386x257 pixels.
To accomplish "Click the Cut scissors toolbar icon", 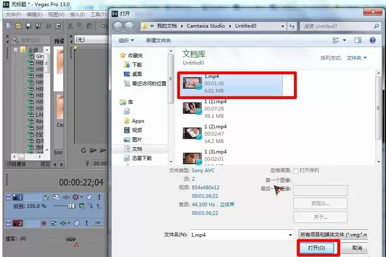I will (70, 26).
